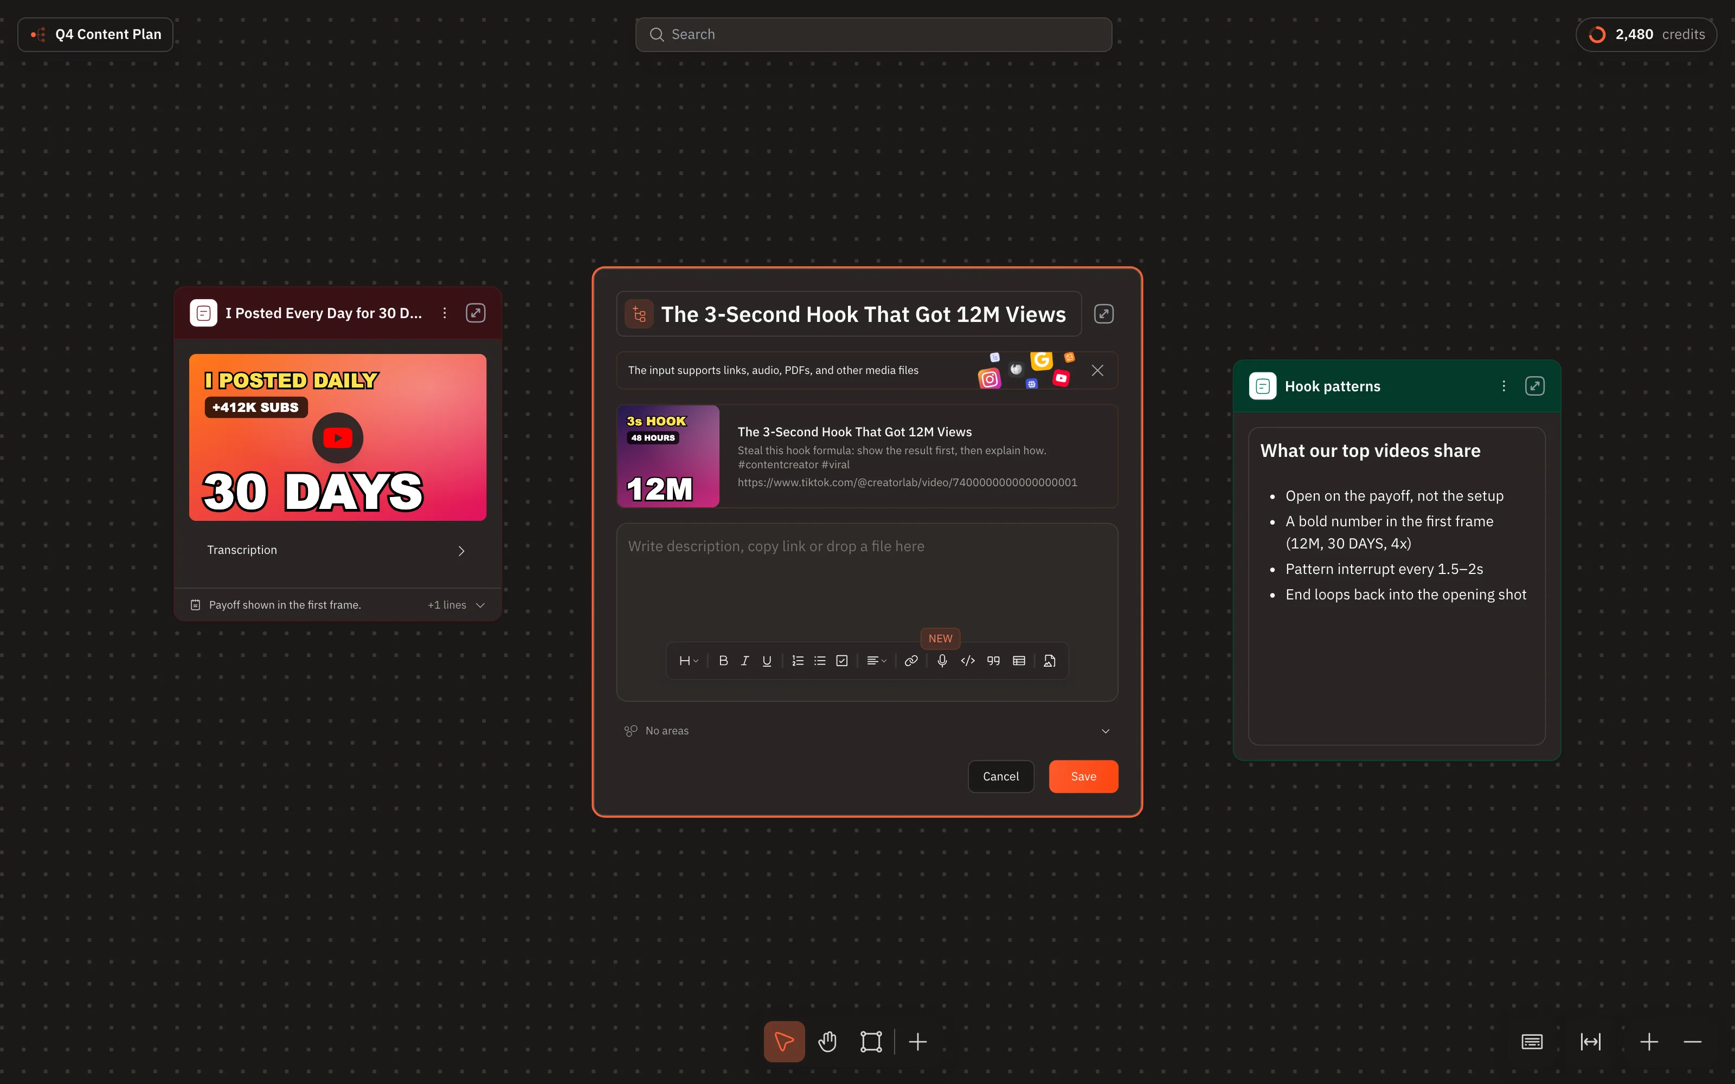Select the hand pan tool
This screenshot has width=1735, height=1084.
(827, 1042)
